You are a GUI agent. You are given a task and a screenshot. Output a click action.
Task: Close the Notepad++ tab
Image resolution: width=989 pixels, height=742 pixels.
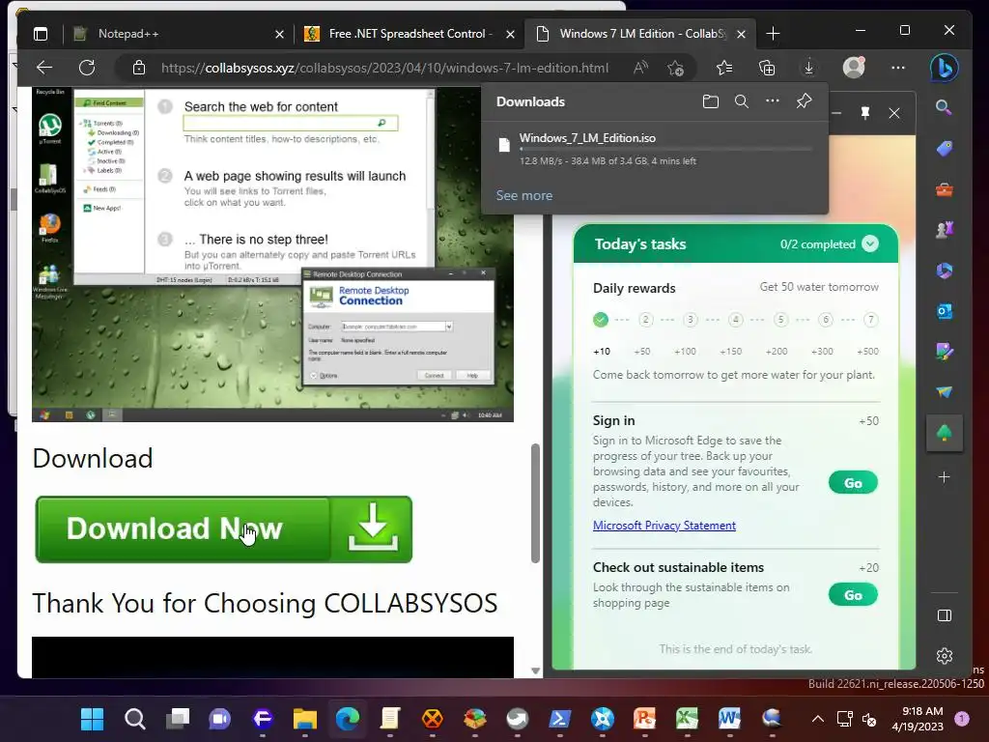279,34
